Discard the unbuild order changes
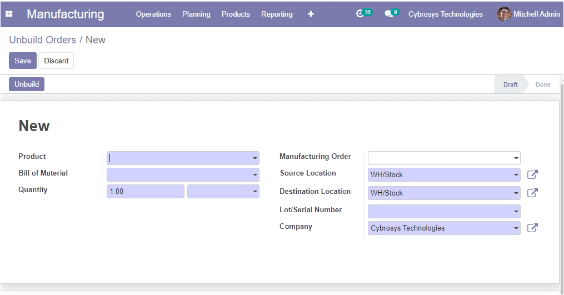 coord(56,61)
